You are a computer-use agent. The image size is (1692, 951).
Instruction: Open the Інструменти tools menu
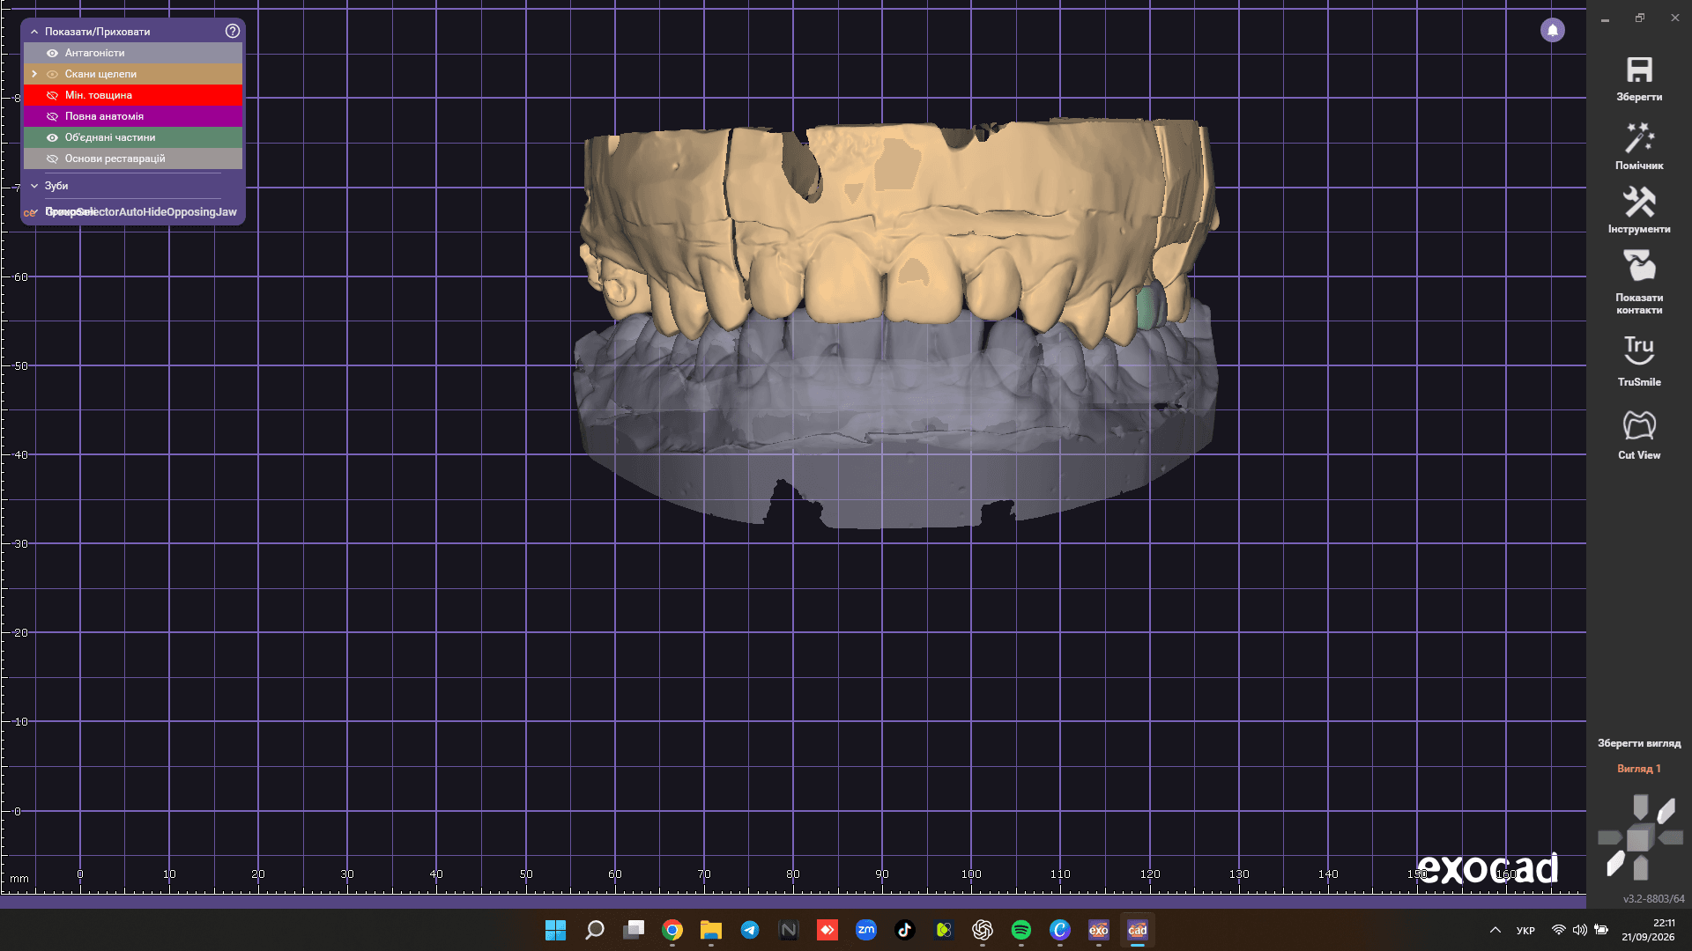coord(1639,203)
